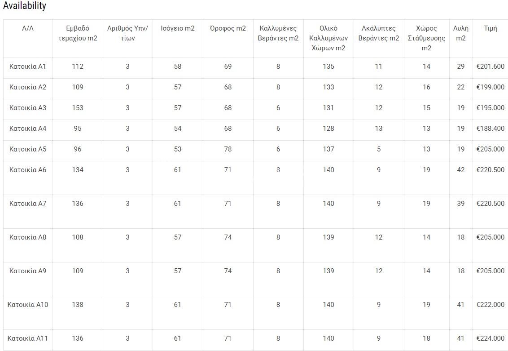Image resolution: width=508 pixels, height=351 pixels.
Task: Click the Availability heading
Action: pos(25,6)
